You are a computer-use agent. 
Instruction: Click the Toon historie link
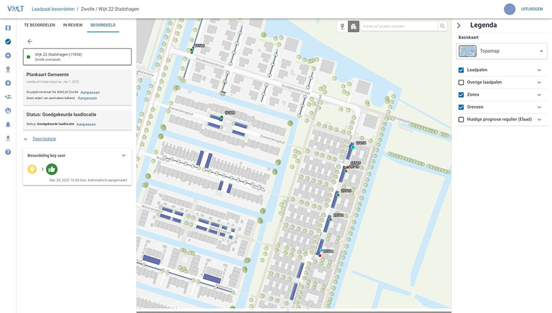(x=44, y=139)
